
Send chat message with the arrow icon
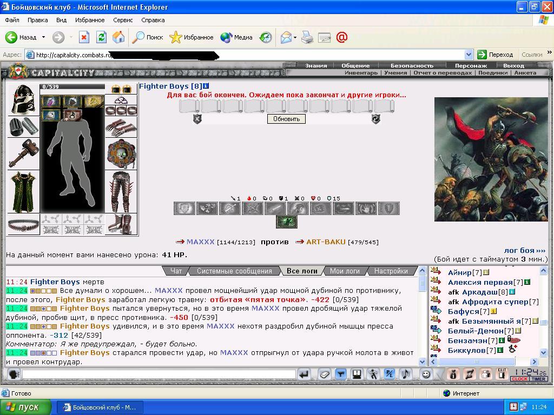[x=304, y=374]
